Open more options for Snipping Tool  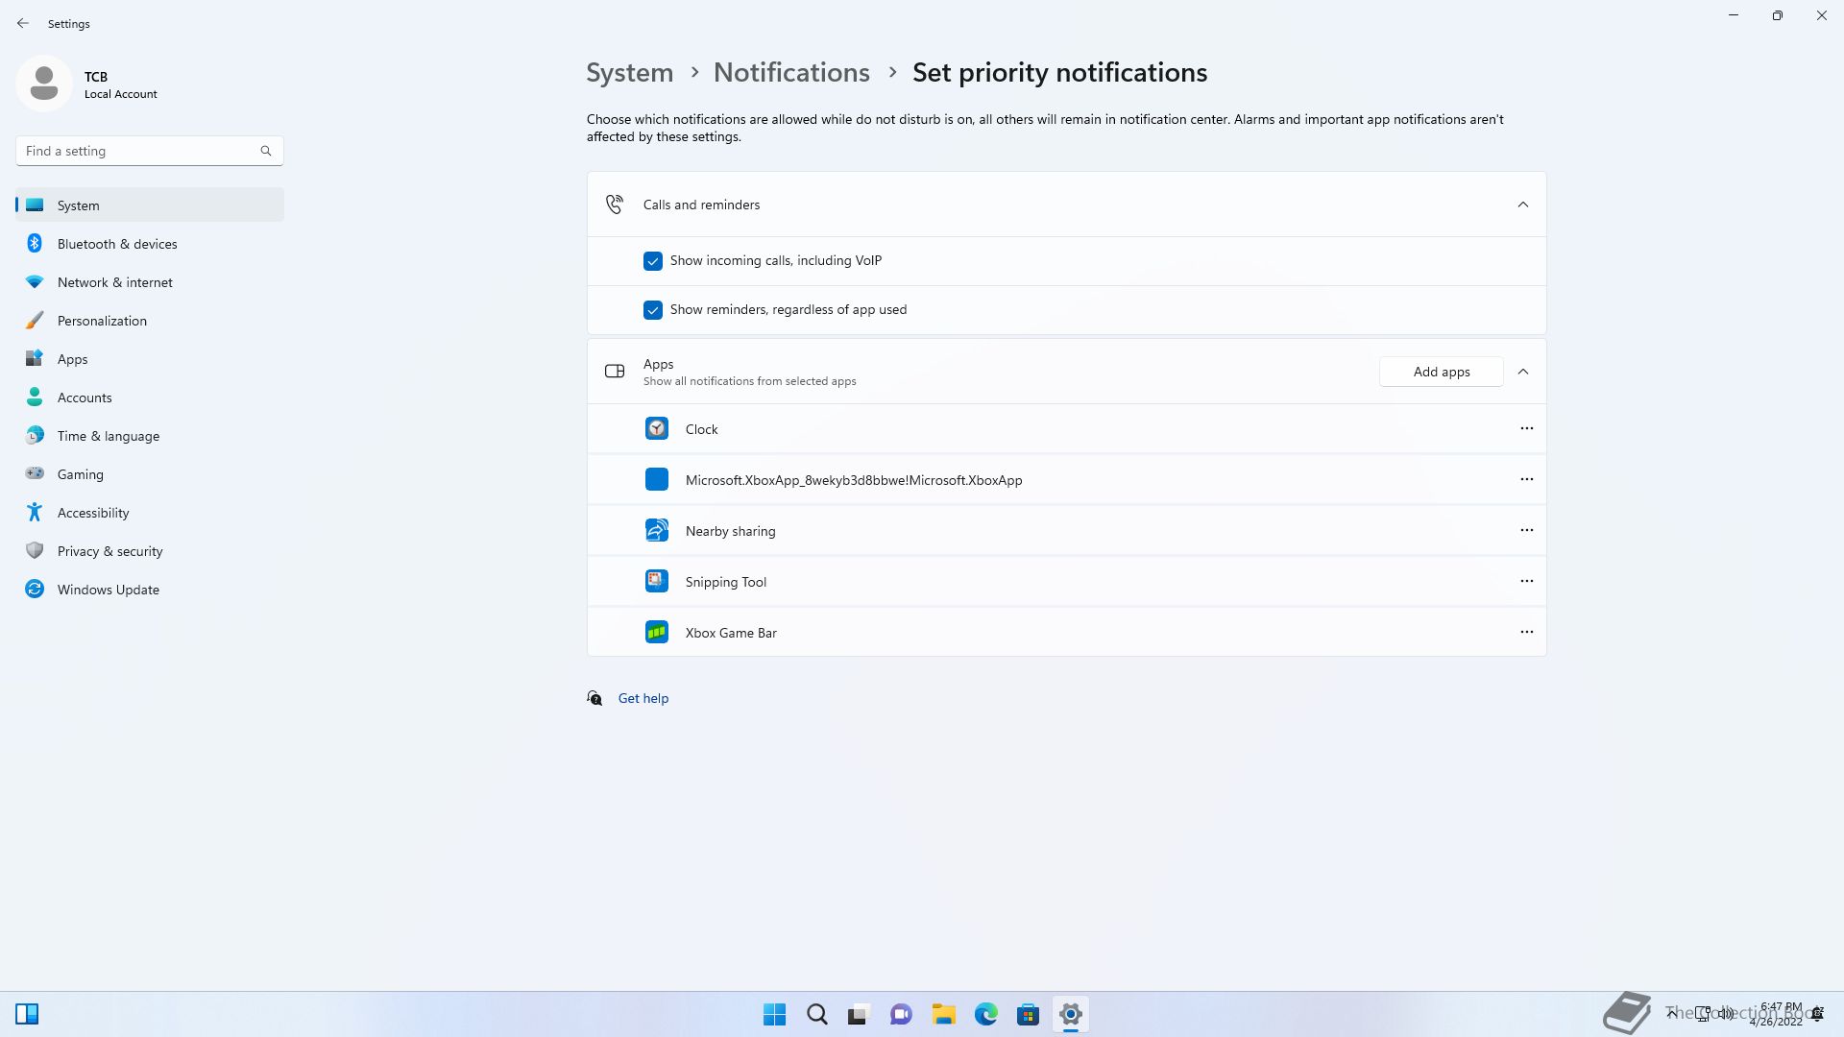point(1526,581)
